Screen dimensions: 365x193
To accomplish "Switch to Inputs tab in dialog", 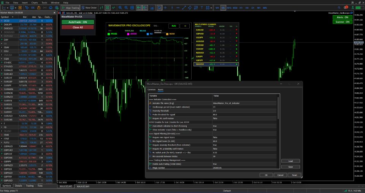I will click(x=160, y=90).
